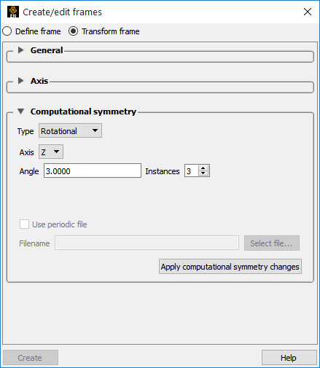Click the Computational symmetry heading text
This screenshot has width=320, height=368.
point(83,111)
